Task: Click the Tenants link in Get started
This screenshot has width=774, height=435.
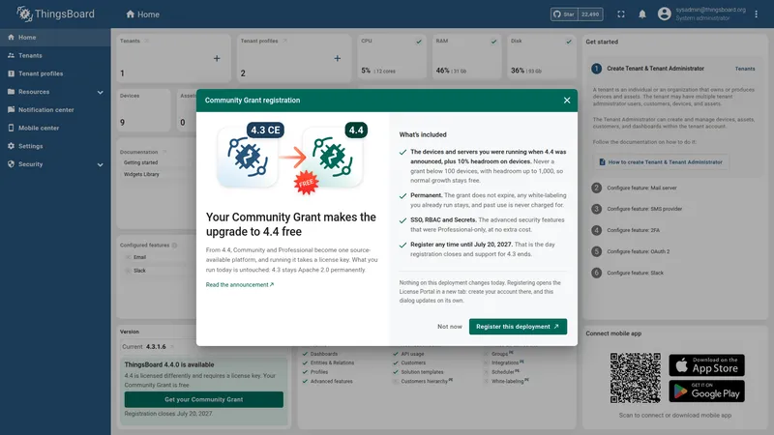Action: click(745, 69)
